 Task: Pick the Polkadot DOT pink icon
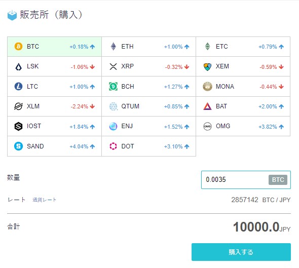click(x=114, y=146)
